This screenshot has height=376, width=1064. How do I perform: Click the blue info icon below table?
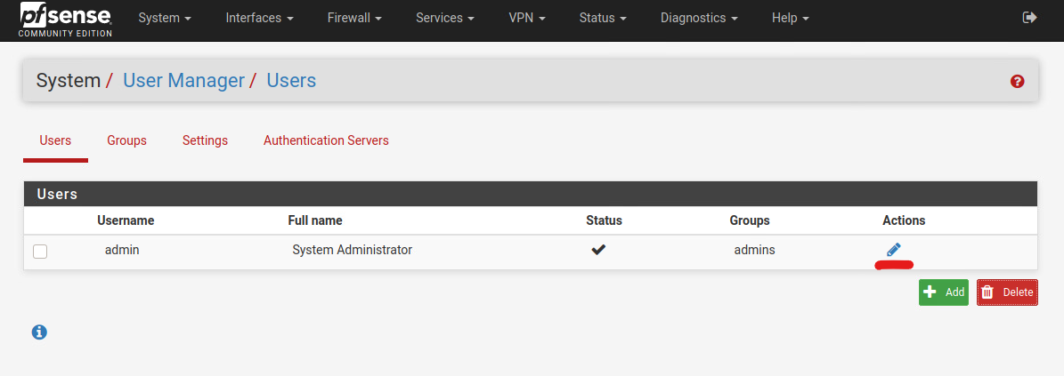[39, 332]
